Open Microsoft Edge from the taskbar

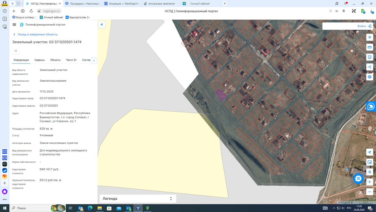(90, 208)
